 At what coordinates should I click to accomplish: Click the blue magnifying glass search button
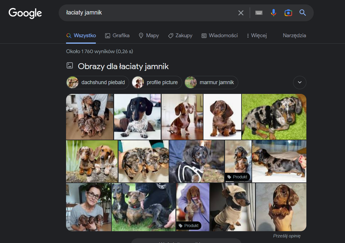303,13
